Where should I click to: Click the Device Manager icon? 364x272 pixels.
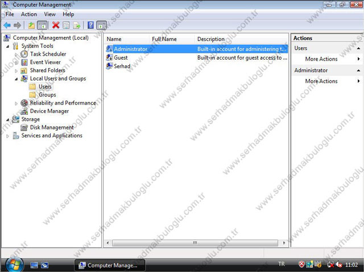tap(24, 111)
